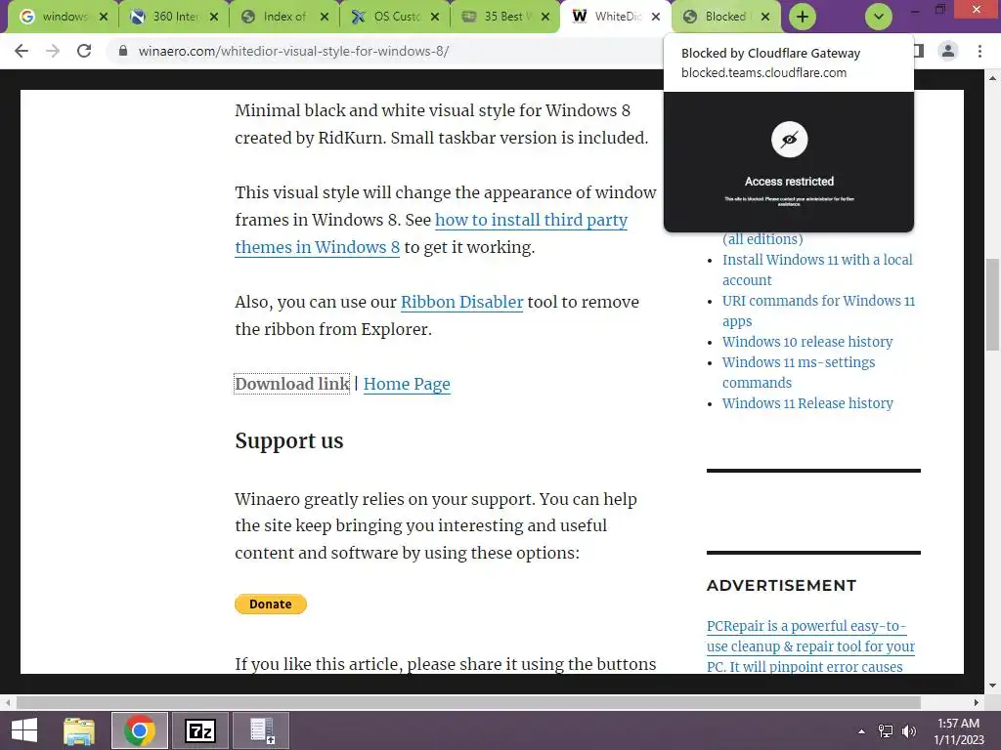This screenshot has width=1001, height=750.
Task: Open a new tab with plus button
Action: coord(802,17)
